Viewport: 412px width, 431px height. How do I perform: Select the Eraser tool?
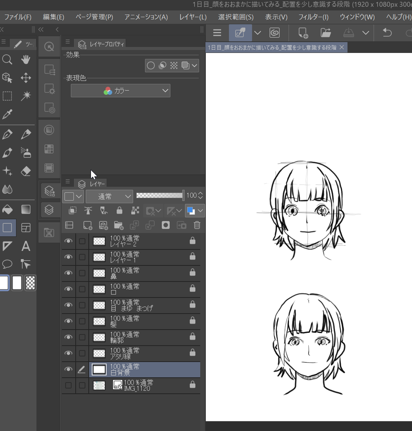point(26,171)
